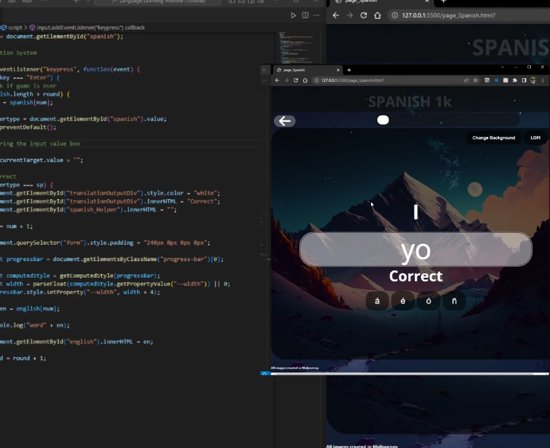
Task: Bookmark this page with the star icon
Action: click(476, 80)
